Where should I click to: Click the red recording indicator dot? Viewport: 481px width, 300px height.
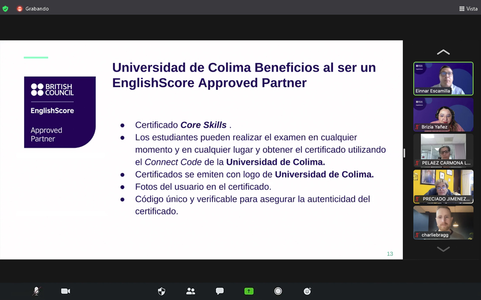tap(20, 9)
